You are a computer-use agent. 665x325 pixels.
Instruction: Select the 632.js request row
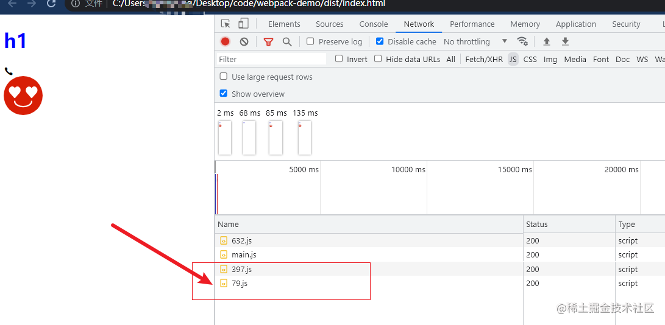click(440, 240)
